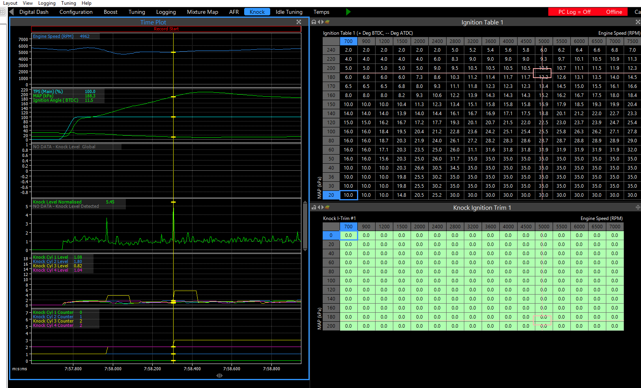The height and width of the screenshot is (388, 641).
Task: Click the bottom splitter arrows under Time Plot
Action: click(219, 375)
